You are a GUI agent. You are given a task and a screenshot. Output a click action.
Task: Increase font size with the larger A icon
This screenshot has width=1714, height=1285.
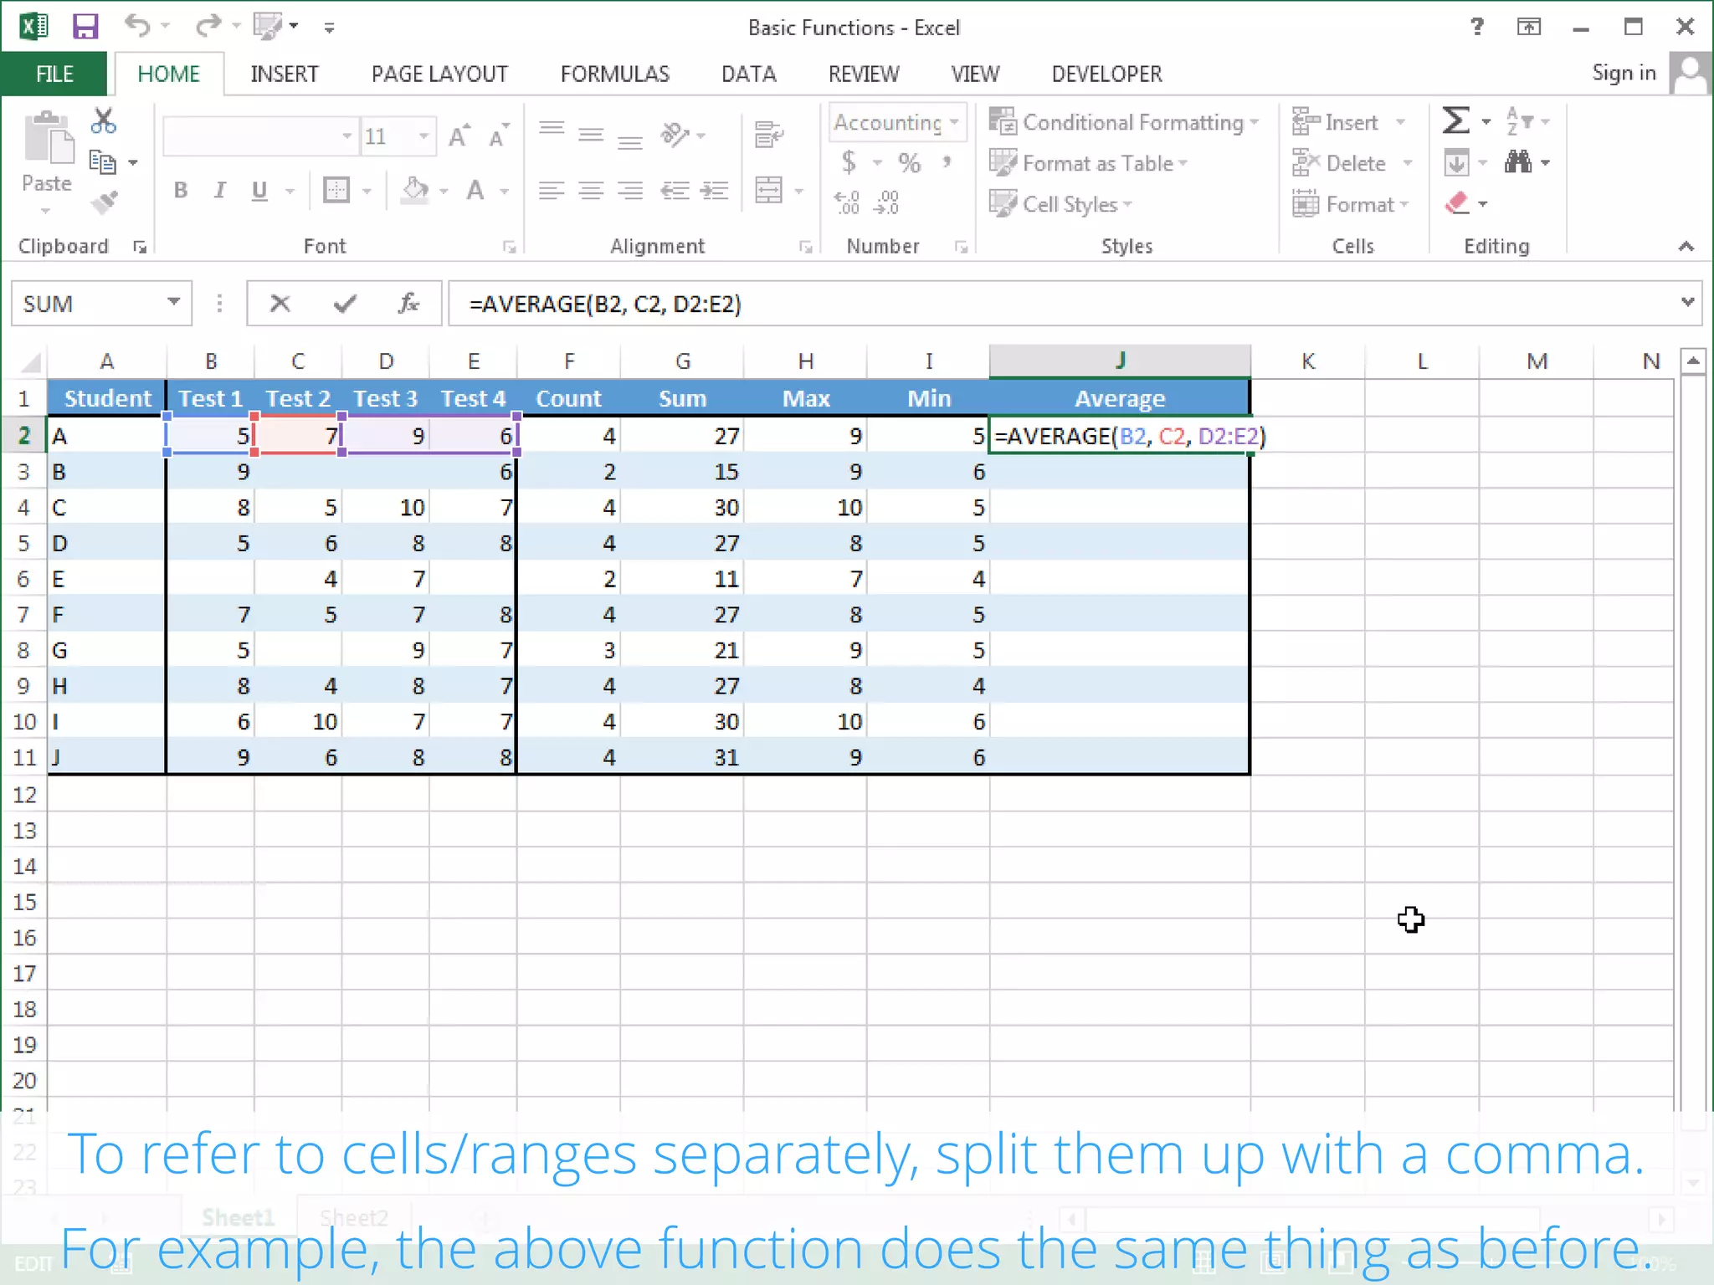coord(459,136)
